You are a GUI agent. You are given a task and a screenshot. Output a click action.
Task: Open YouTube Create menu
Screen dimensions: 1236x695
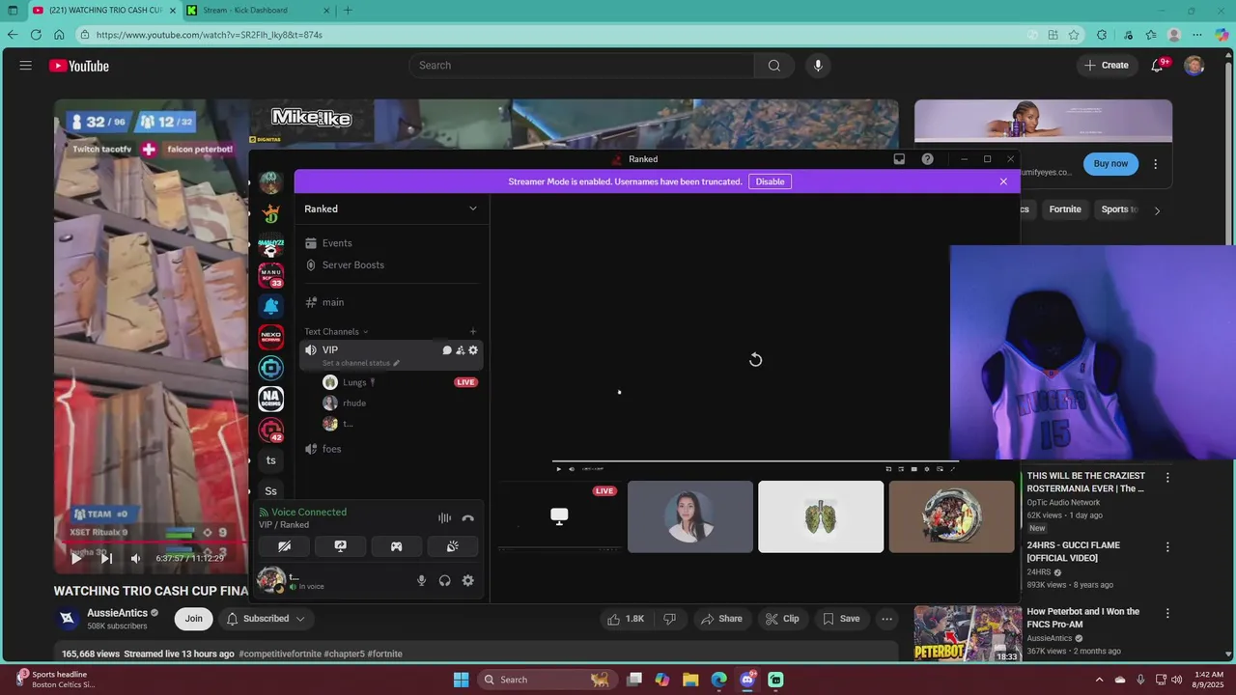[1107, 66]
